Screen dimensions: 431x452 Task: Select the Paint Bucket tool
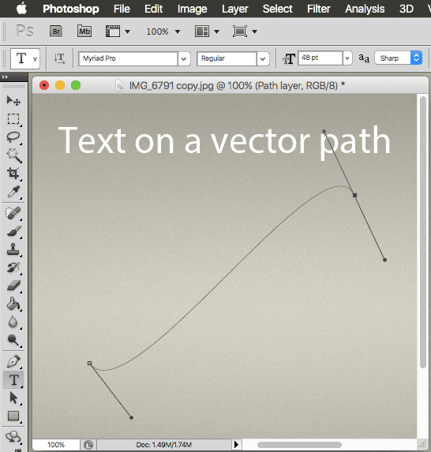[x=13, y=304]
